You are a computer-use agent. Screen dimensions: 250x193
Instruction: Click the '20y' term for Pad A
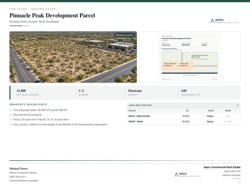click(x=228, y=116)
